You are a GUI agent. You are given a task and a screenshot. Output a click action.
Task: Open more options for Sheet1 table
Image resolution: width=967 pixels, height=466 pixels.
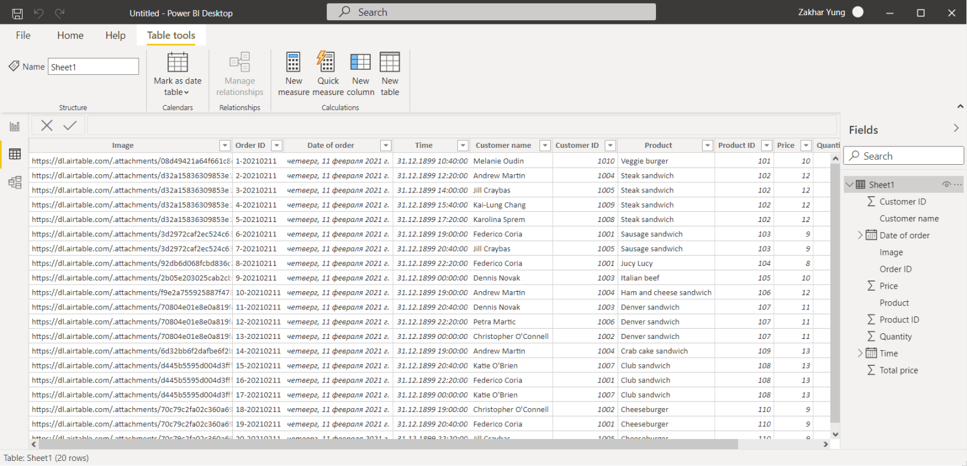(958, 184)
